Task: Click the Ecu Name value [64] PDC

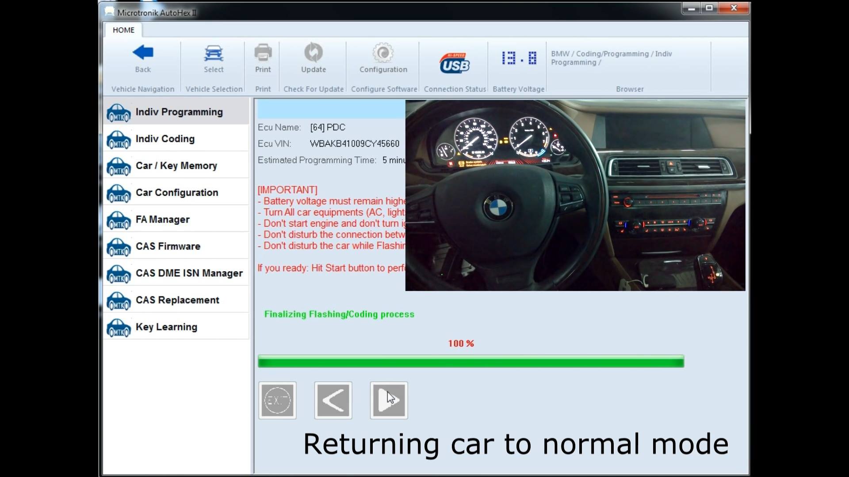Action: point(328,127)
